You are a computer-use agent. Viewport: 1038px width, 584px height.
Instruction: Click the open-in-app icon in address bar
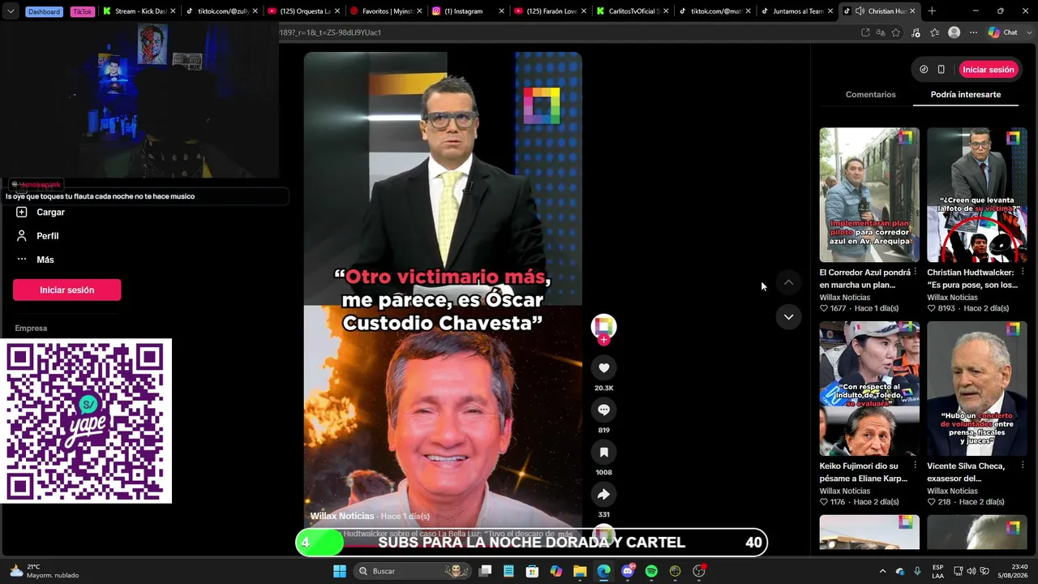[x=865, y=32]
